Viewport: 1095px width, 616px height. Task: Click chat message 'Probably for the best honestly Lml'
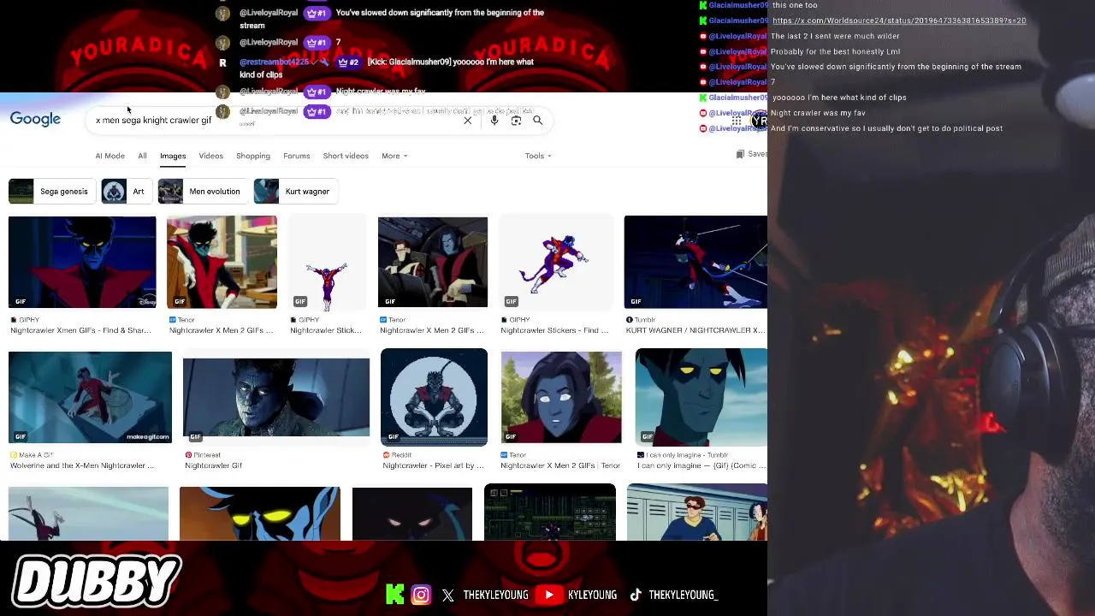coord(835,51)
